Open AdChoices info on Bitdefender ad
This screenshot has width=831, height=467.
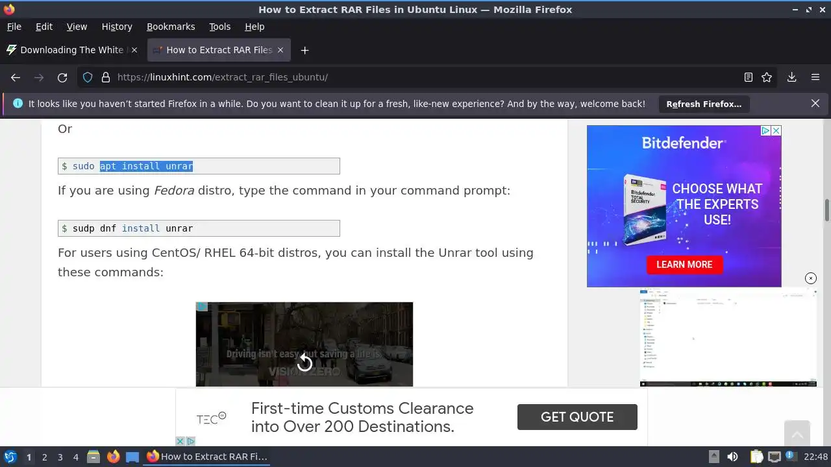765,130
